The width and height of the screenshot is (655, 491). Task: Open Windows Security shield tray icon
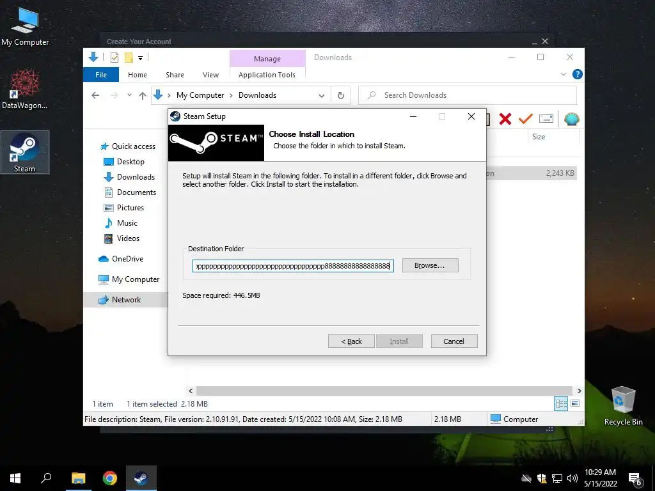pos(542,478)
